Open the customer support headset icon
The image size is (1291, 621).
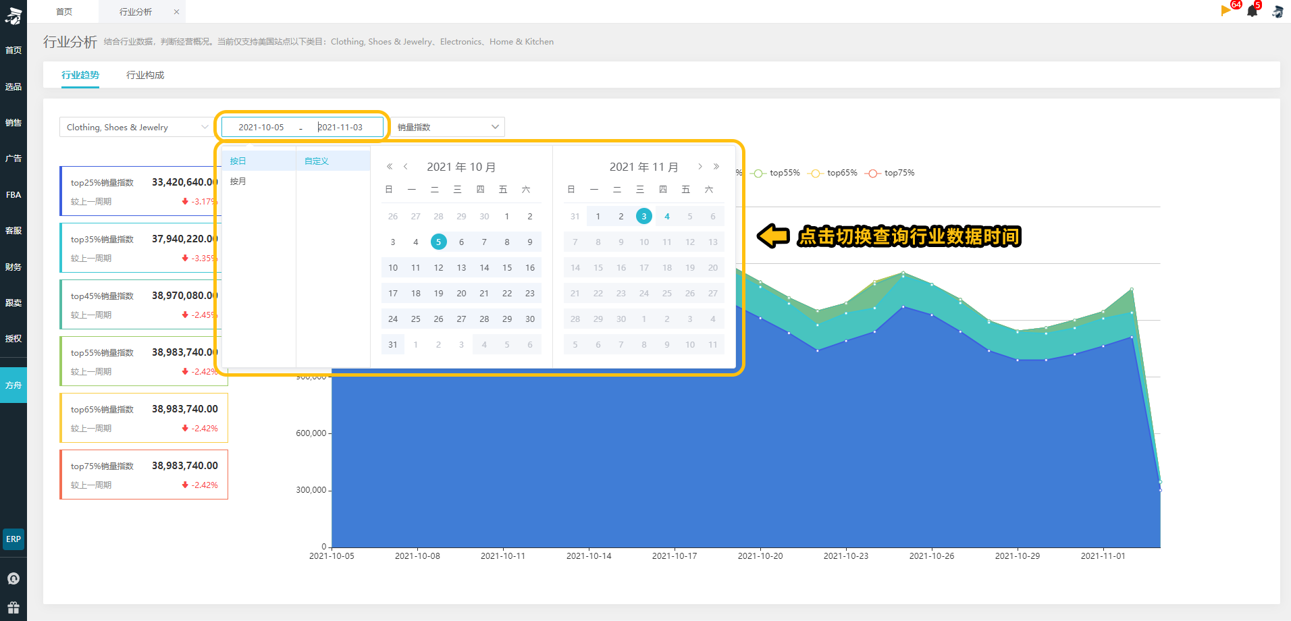coord(14,578)
